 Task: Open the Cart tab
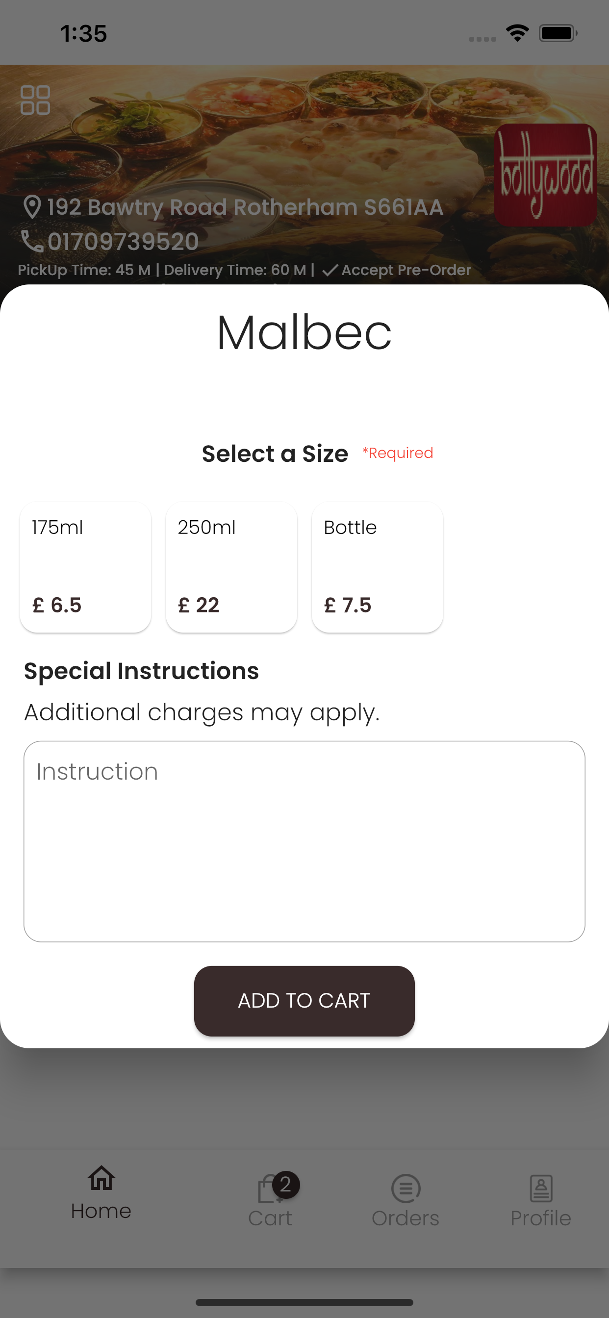270,1200
